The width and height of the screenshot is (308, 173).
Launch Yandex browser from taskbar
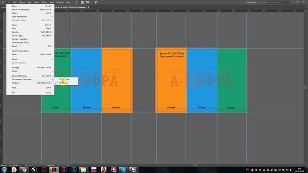14,170
